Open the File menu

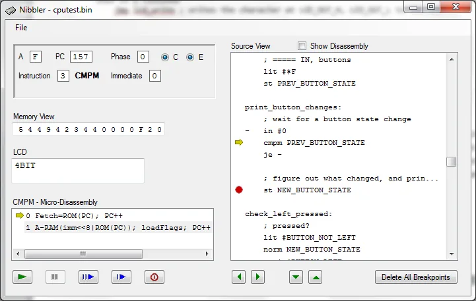21,28
